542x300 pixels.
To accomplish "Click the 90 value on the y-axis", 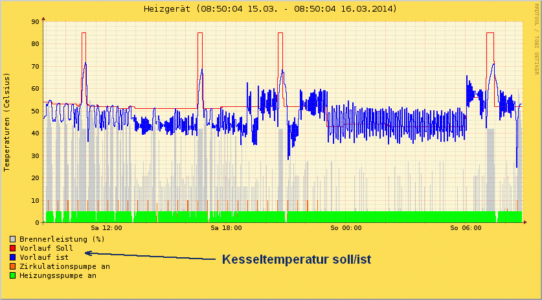I will (x=35, y=21).
